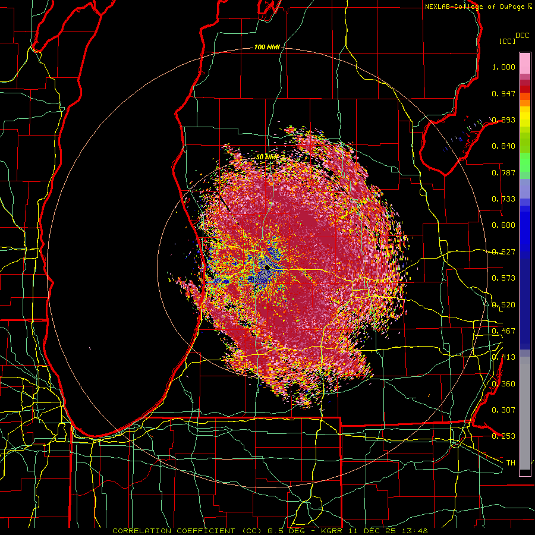Click the 0.733 legend value

[x=503, y=199]
